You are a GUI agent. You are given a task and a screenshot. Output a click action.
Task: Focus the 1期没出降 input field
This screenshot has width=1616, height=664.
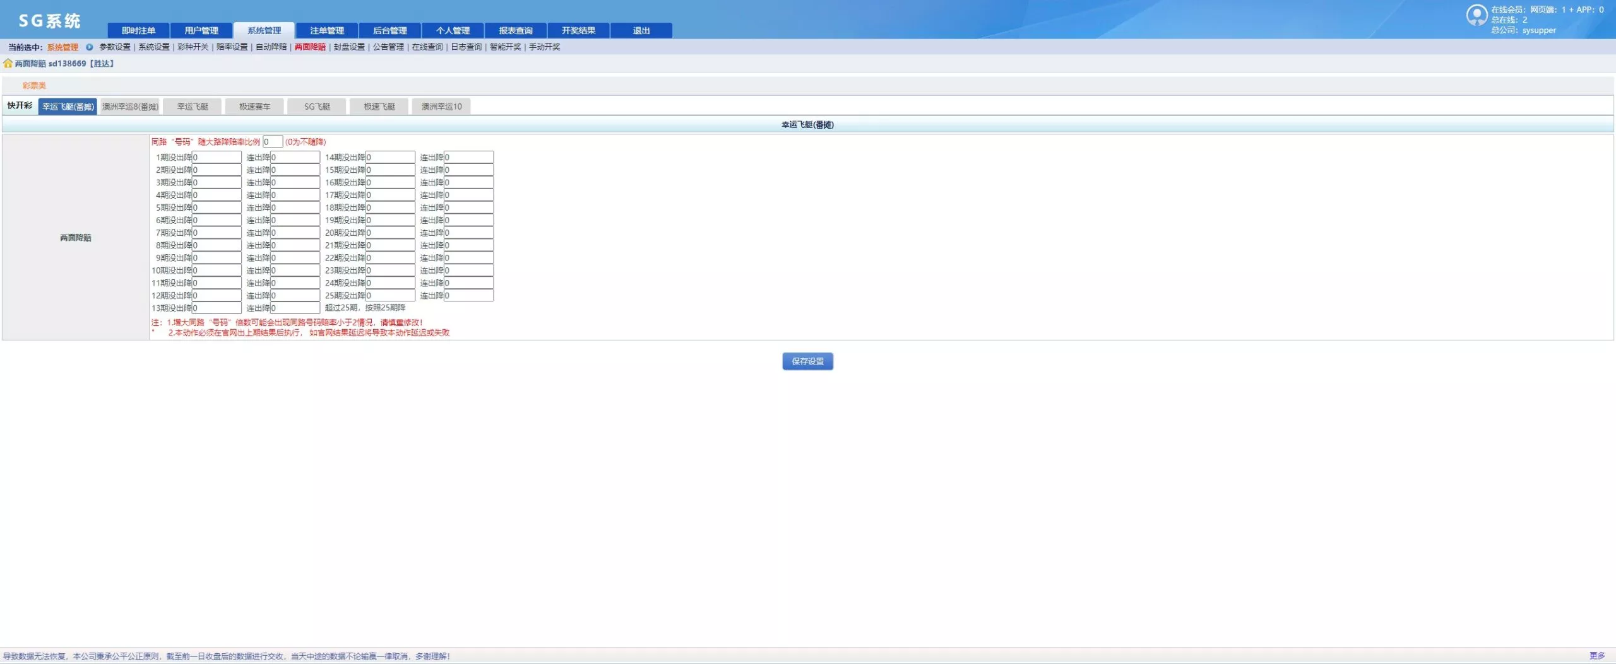click(217, 158)
